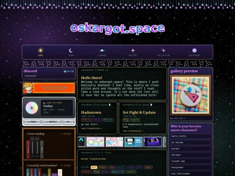235x176 pixels.
Task: Filter transmissions by #book
Action: point(112,167)
